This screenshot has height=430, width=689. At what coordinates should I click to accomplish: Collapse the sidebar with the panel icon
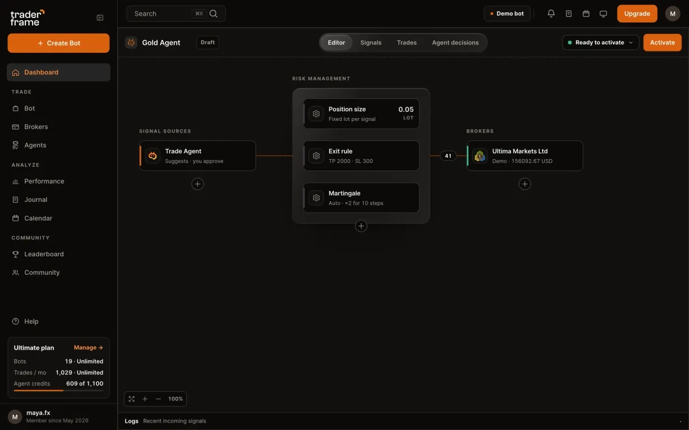(x=100, y=17)
